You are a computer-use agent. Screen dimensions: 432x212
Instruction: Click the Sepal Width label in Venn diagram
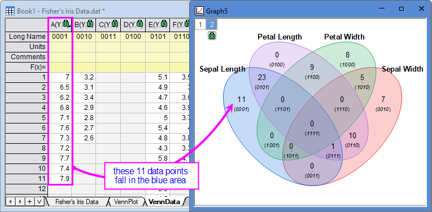(x=402, y=69)
